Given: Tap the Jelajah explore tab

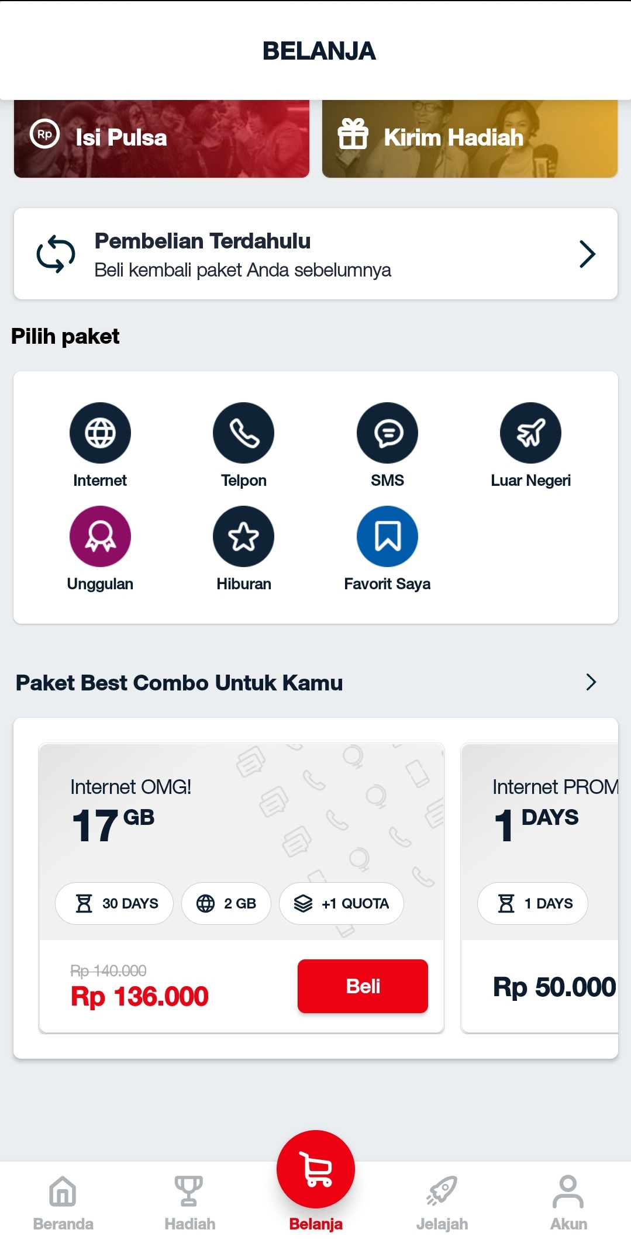Looking at the screenshot, I should (442, 1201).
